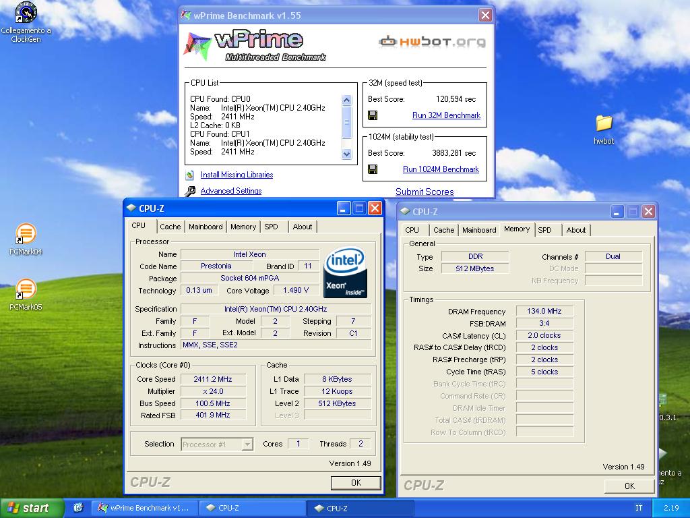
Task: Click scroll down arrow in CPU List
Action: (x=347, y=154)
